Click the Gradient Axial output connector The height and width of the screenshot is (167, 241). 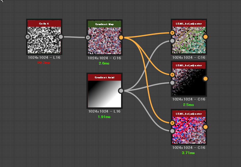121,91
